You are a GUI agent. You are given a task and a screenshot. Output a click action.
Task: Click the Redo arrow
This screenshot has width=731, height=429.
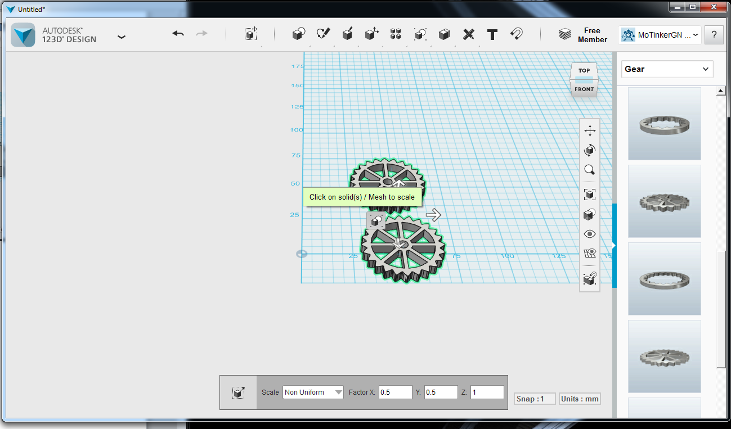click(x=201, y=34)
